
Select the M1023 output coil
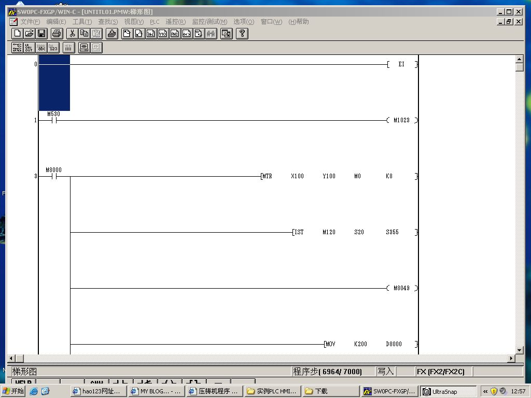click(x=402, y=120)
